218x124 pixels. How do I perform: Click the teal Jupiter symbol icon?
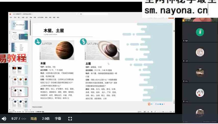(x=38, y=42)
